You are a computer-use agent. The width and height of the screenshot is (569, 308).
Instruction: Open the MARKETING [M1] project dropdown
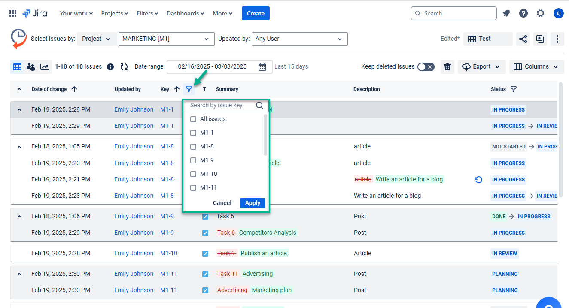click(166, 39)
